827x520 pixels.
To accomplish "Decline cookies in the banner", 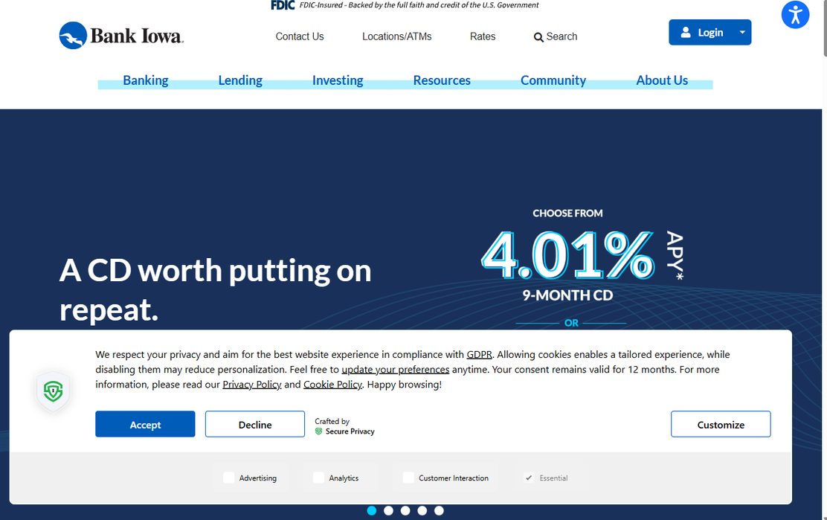I will (x=255, y=424).
